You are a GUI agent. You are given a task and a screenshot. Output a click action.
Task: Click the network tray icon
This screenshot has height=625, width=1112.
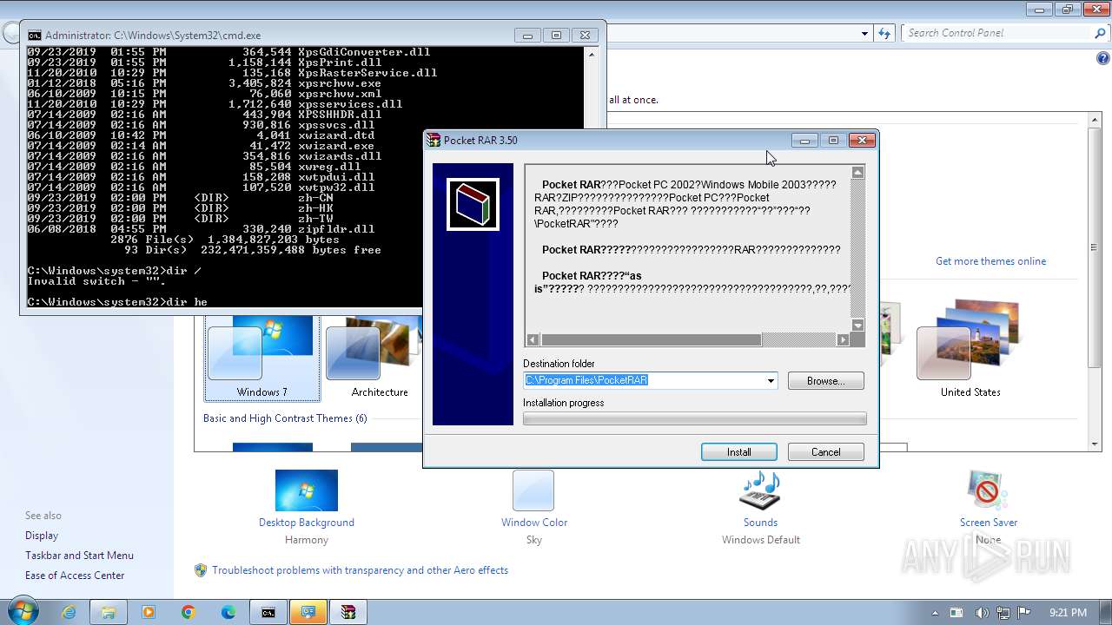coord(1003,613)
